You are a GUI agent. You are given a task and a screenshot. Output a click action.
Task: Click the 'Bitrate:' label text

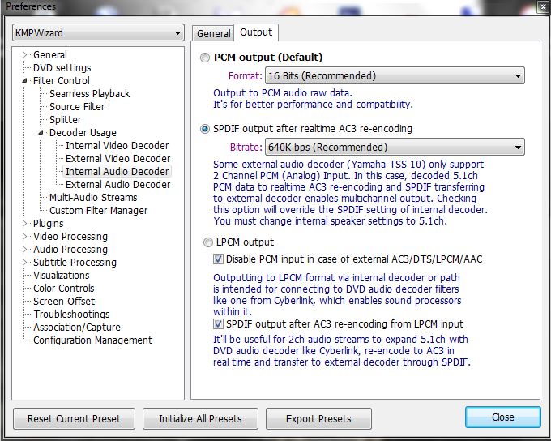click(246, 147)
